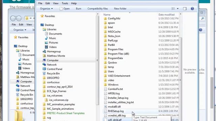Select Control Panel in front navigation pane
The image size is (216, 121).
pyautogui.click(x=53, y=69)
